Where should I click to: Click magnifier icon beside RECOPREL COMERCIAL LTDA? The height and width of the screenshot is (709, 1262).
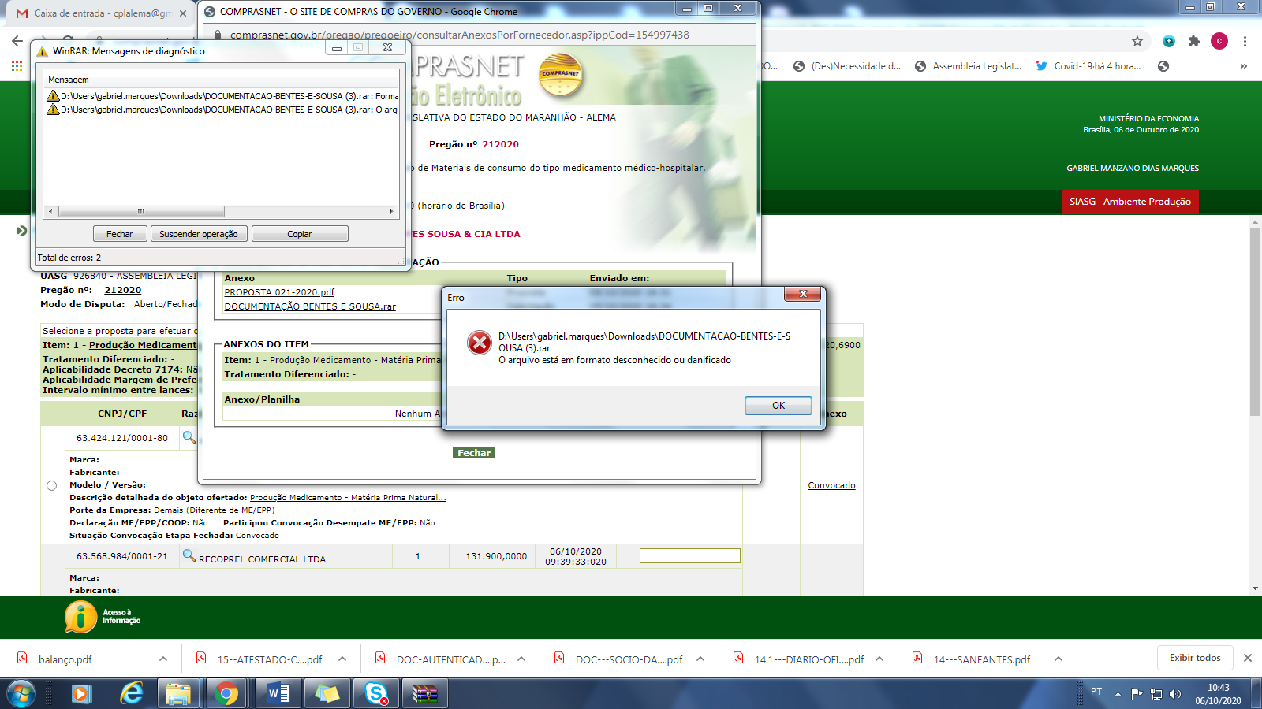click(189, 555)
